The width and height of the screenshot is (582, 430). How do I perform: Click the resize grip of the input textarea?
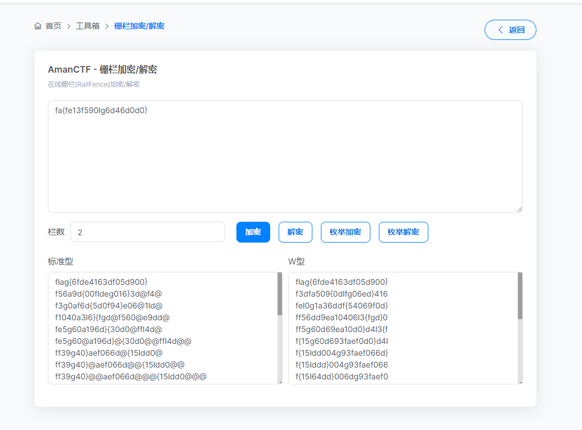(519, 209)
